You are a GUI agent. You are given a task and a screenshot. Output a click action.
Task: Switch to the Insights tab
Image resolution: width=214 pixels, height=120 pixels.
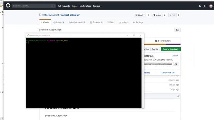click(x=124, y=22)
